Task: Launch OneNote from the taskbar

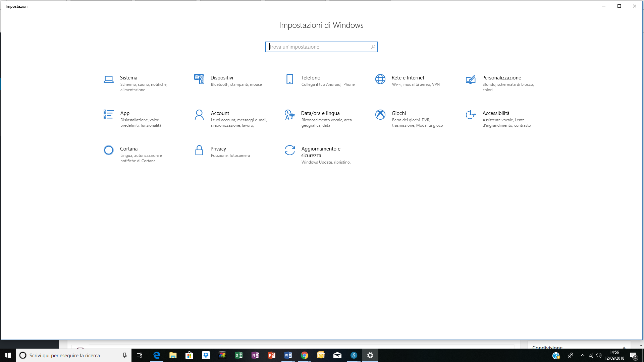Action: 255,355
